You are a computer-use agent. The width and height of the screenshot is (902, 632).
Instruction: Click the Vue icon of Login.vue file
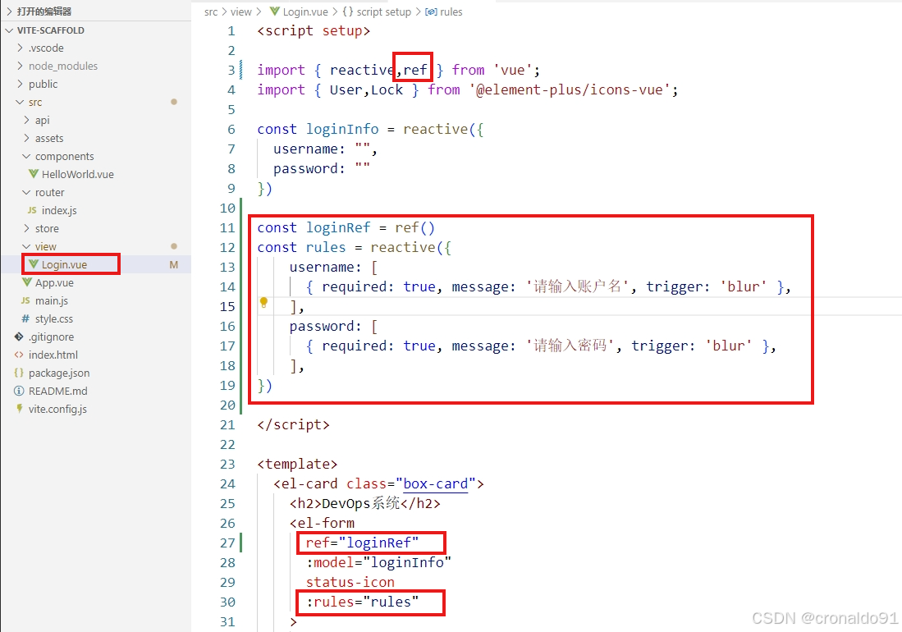34,264
